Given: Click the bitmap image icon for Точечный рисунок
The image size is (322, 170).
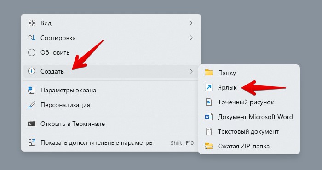Looking at the screenshot, I should point(209,102).
